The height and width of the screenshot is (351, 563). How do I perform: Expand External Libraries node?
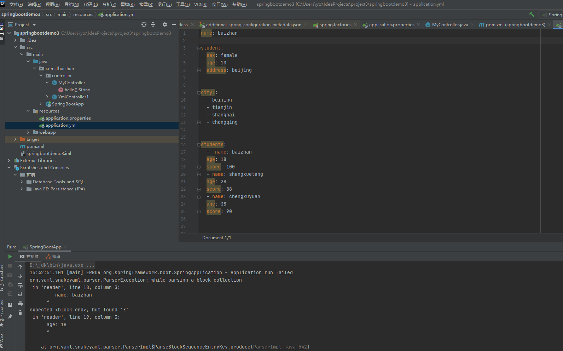point(9,161)
